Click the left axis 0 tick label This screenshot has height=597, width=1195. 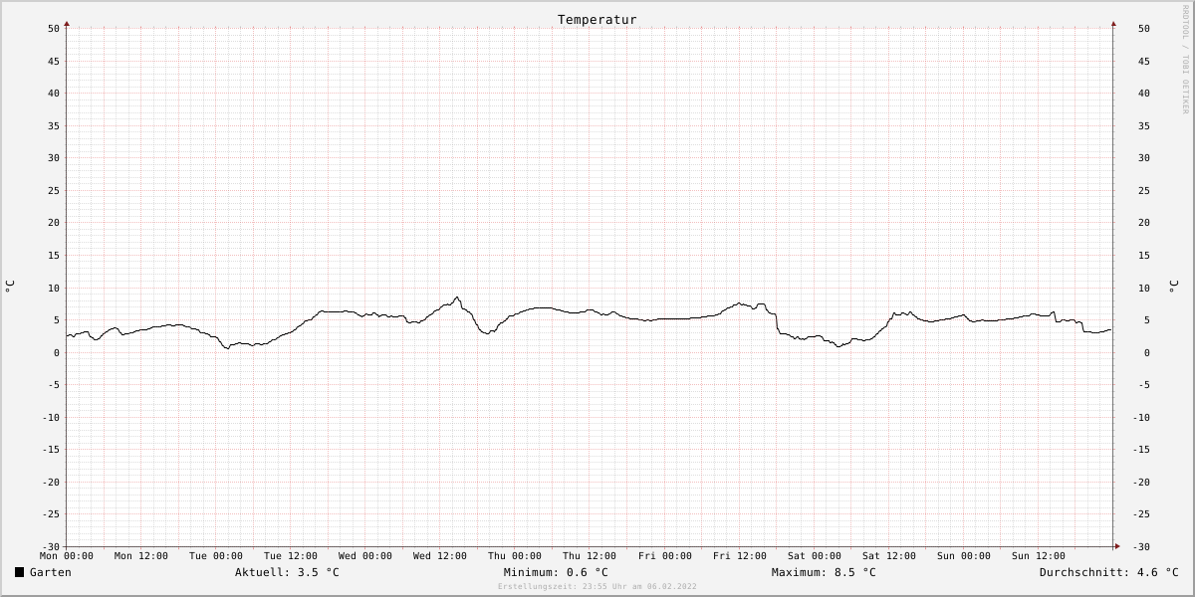click(x=58, y=352)
